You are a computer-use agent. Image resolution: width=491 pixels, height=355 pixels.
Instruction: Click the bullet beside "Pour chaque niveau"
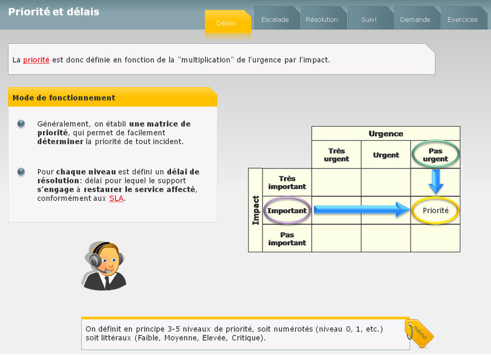click(x=21, y=171)
